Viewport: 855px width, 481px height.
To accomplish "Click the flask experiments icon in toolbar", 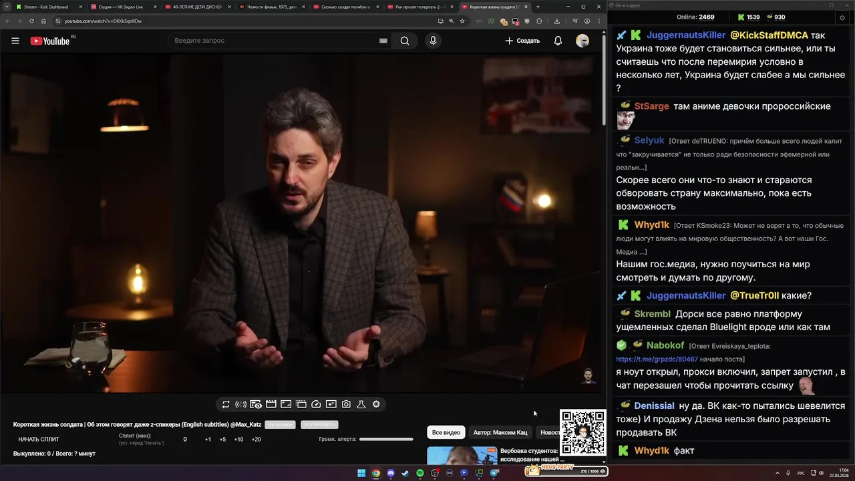I will pyautogui.click(x=361, y=404).
